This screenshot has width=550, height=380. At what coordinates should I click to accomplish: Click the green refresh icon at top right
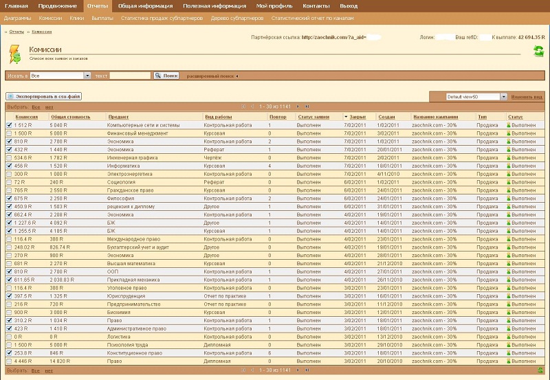tap(538, 51)
